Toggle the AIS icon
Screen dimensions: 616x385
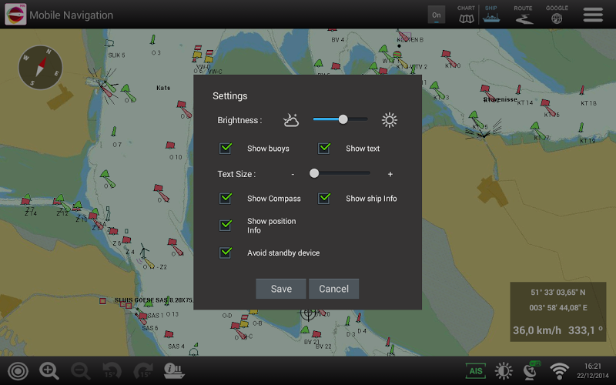(476, 371)
